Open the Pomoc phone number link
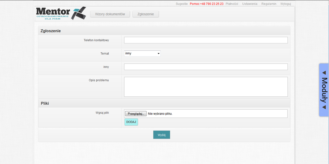The image size is (329, 164). (x=207, y=4)
